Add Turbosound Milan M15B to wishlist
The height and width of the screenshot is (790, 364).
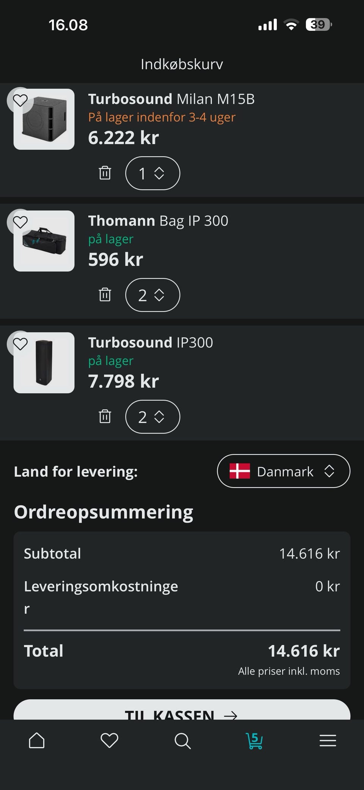point(20,101)
